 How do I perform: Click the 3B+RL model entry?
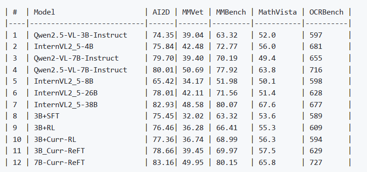click(44, 128)
